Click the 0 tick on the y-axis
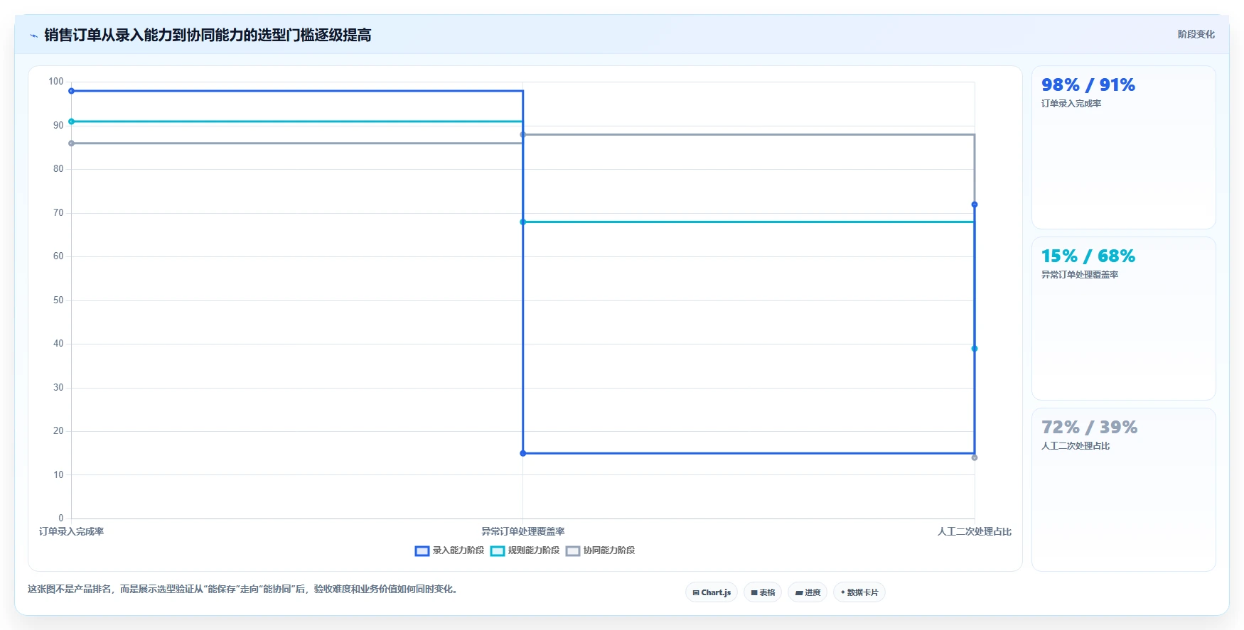This screenshot has height=630, width=1244. [61, 518]
